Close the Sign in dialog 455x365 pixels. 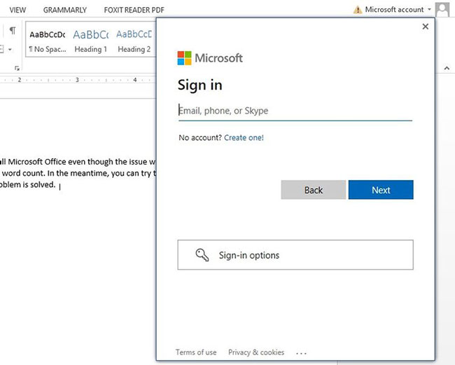(x=425, y=27)
